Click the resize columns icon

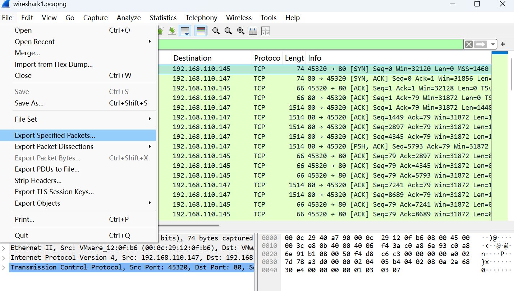pos(253,31)
